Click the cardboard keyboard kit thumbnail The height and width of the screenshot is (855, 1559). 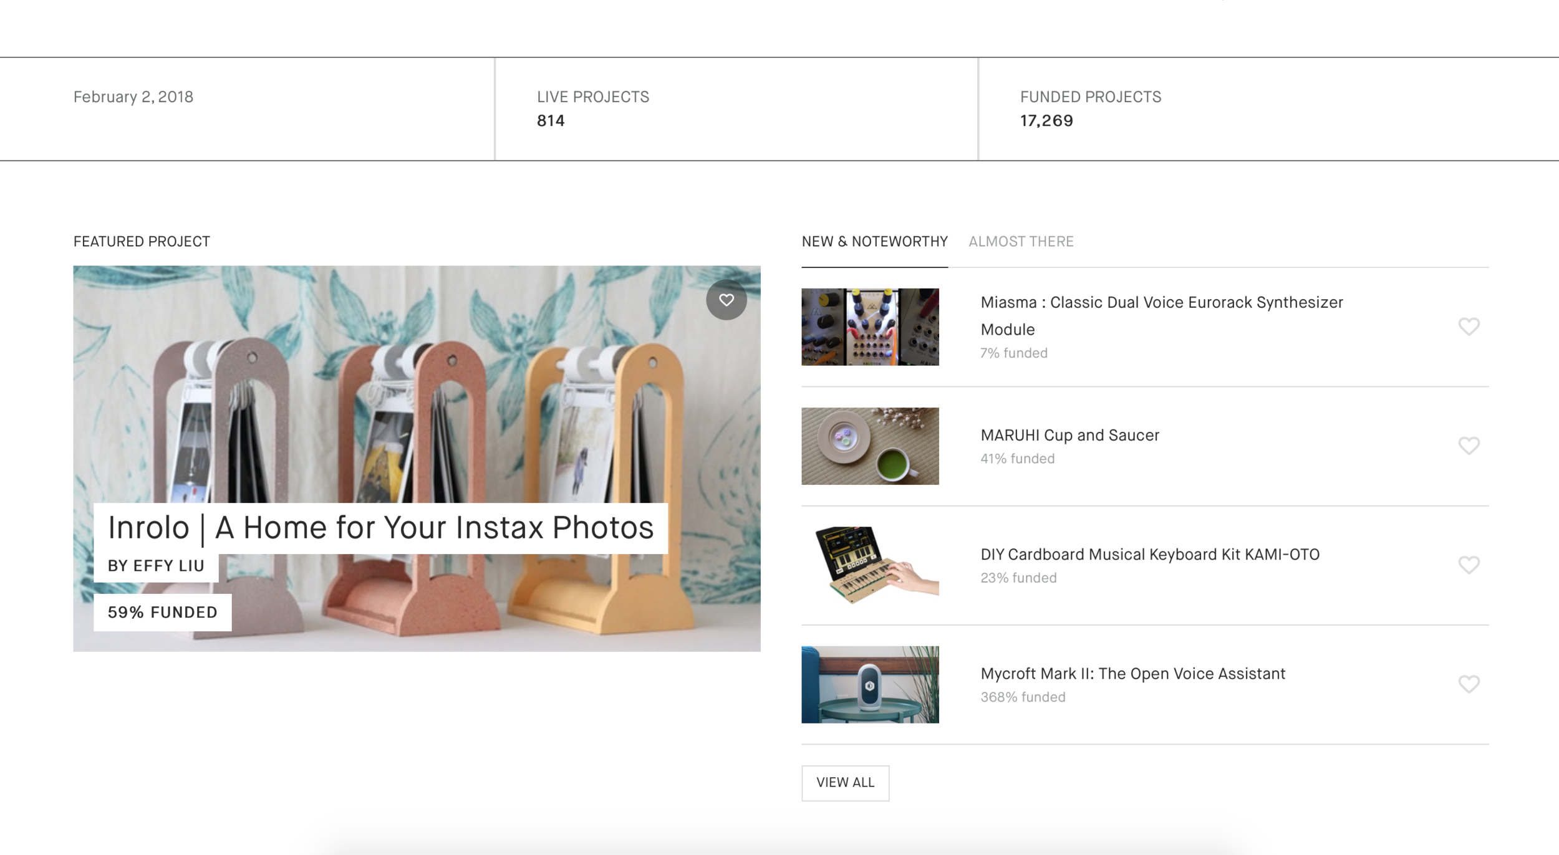[870, 565]
